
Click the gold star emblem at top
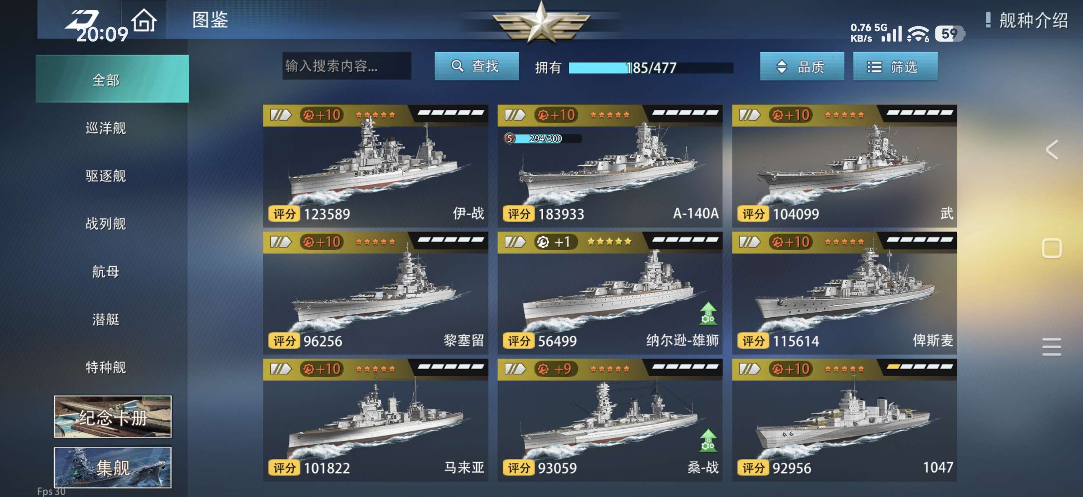coord(541,22)
